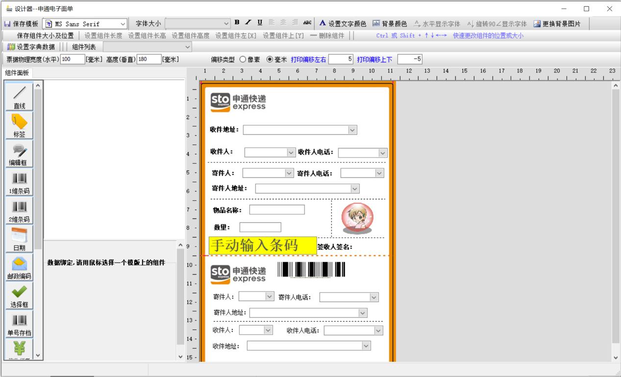Select the 毫米 offset type radio
Screen dimensions: 621x377
point(270,60)
